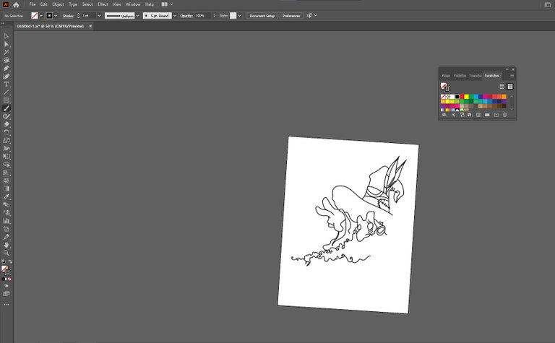Open the Effect menu

tap(103, 4)
